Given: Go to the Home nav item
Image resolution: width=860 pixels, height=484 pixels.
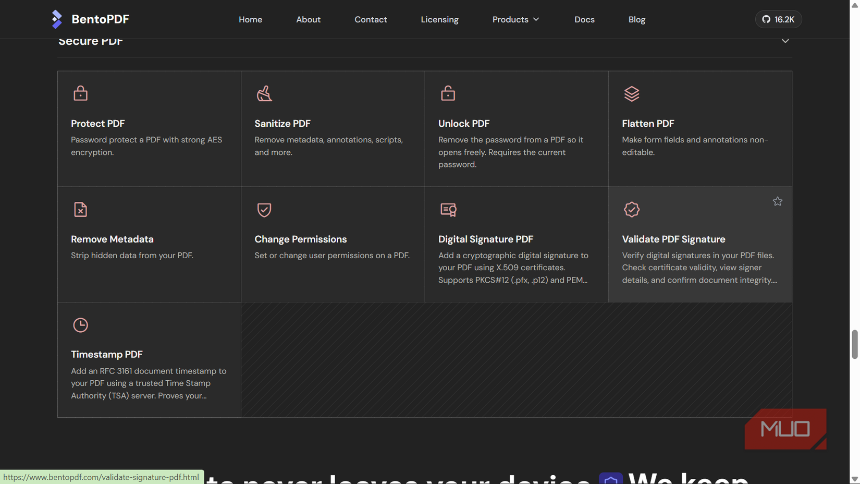Looking at the screenshot, I should (x=250, y=19).
